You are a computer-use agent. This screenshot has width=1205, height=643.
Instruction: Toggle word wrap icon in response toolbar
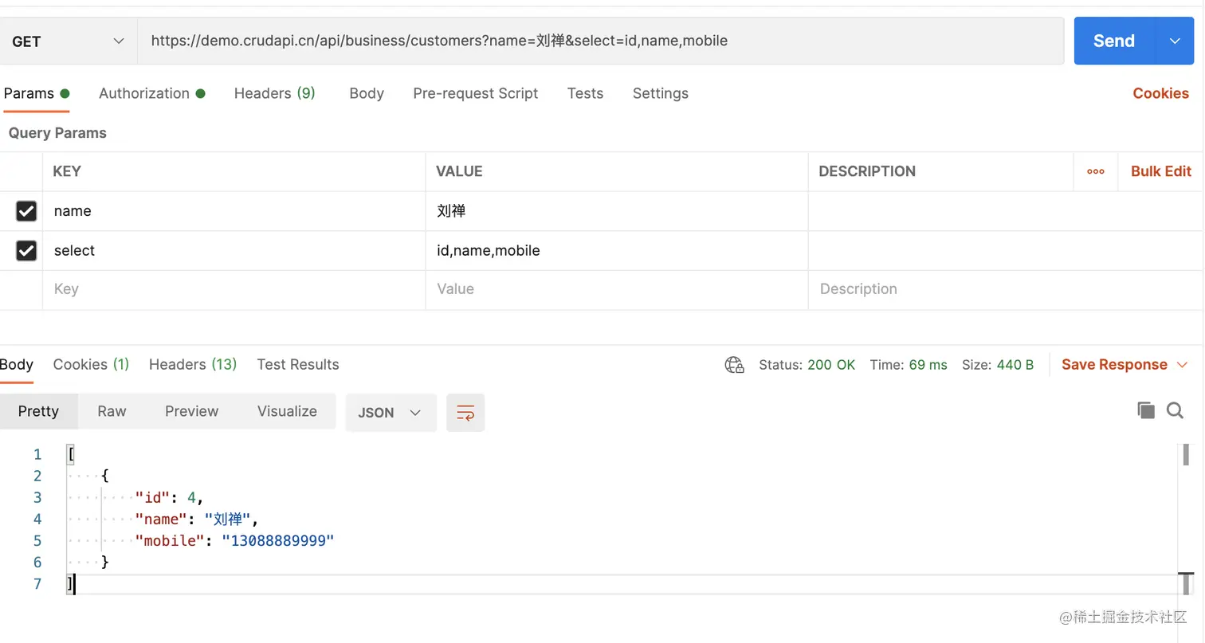(x=465, y=412)
